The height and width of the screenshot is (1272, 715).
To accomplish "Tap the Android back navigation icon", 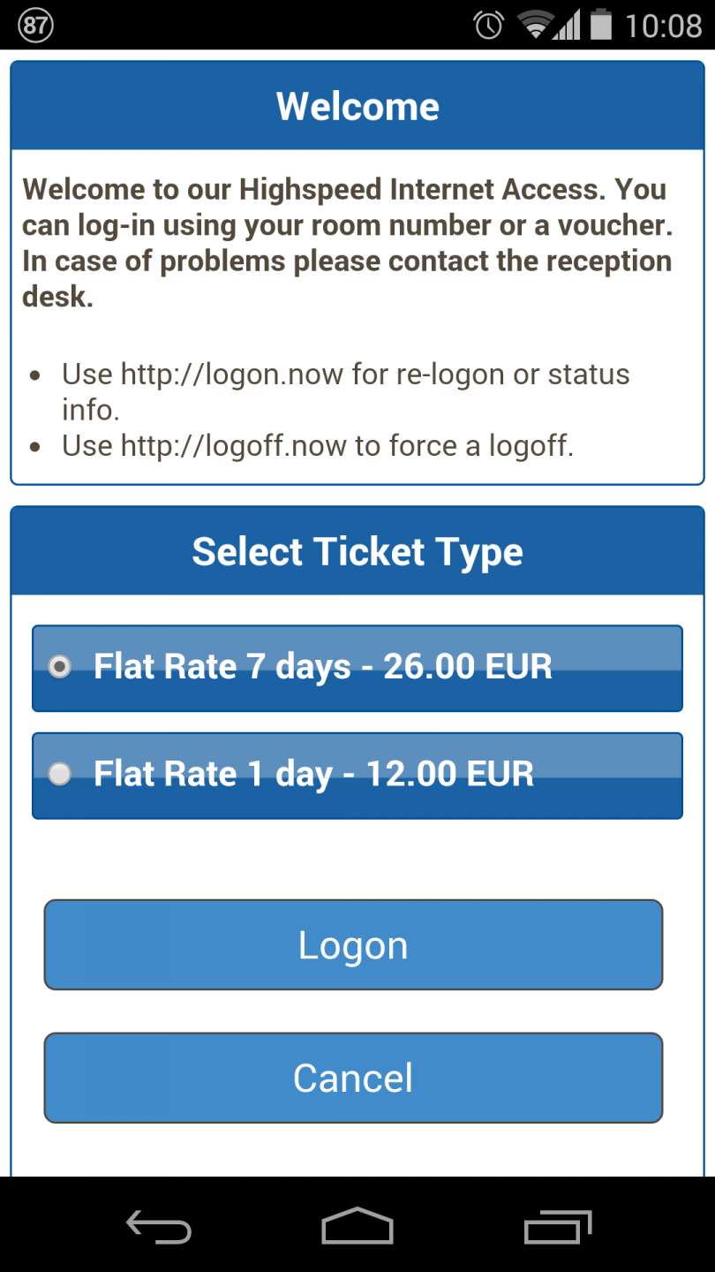I will coord(158,1227).
